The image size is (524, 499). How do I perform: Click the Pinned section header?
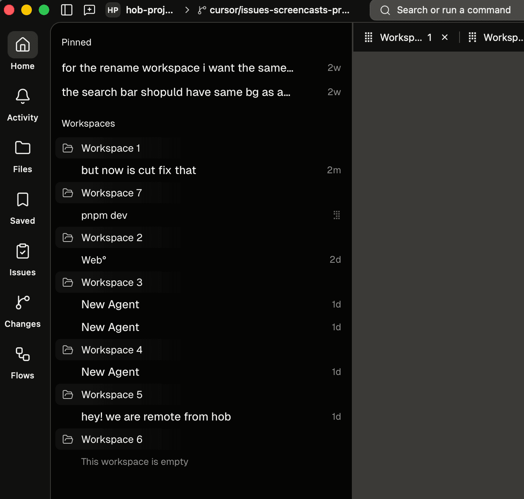(x=76, y=42)
